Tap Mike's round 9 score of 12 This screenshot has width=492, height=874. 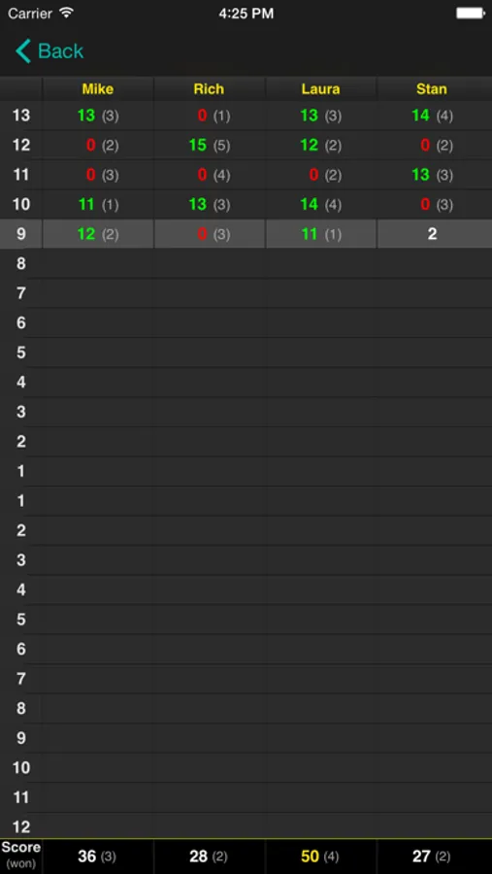(x=86, y=234)
